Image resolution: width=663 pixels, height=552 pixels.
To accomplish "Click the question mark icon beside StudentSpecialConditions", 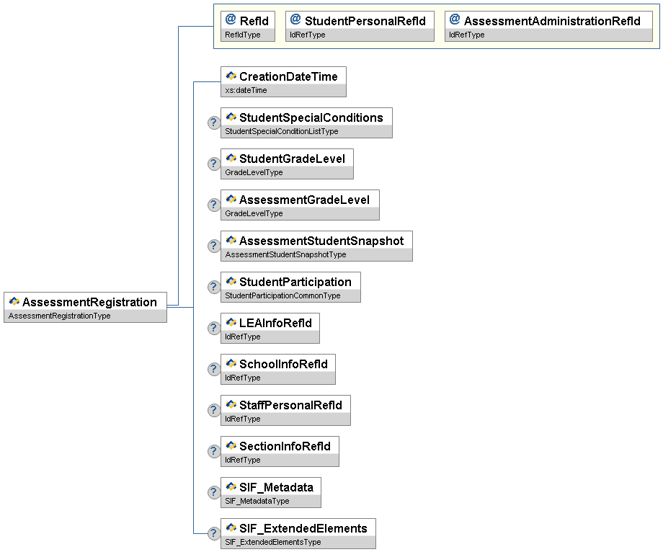I will tap(213, 123).
